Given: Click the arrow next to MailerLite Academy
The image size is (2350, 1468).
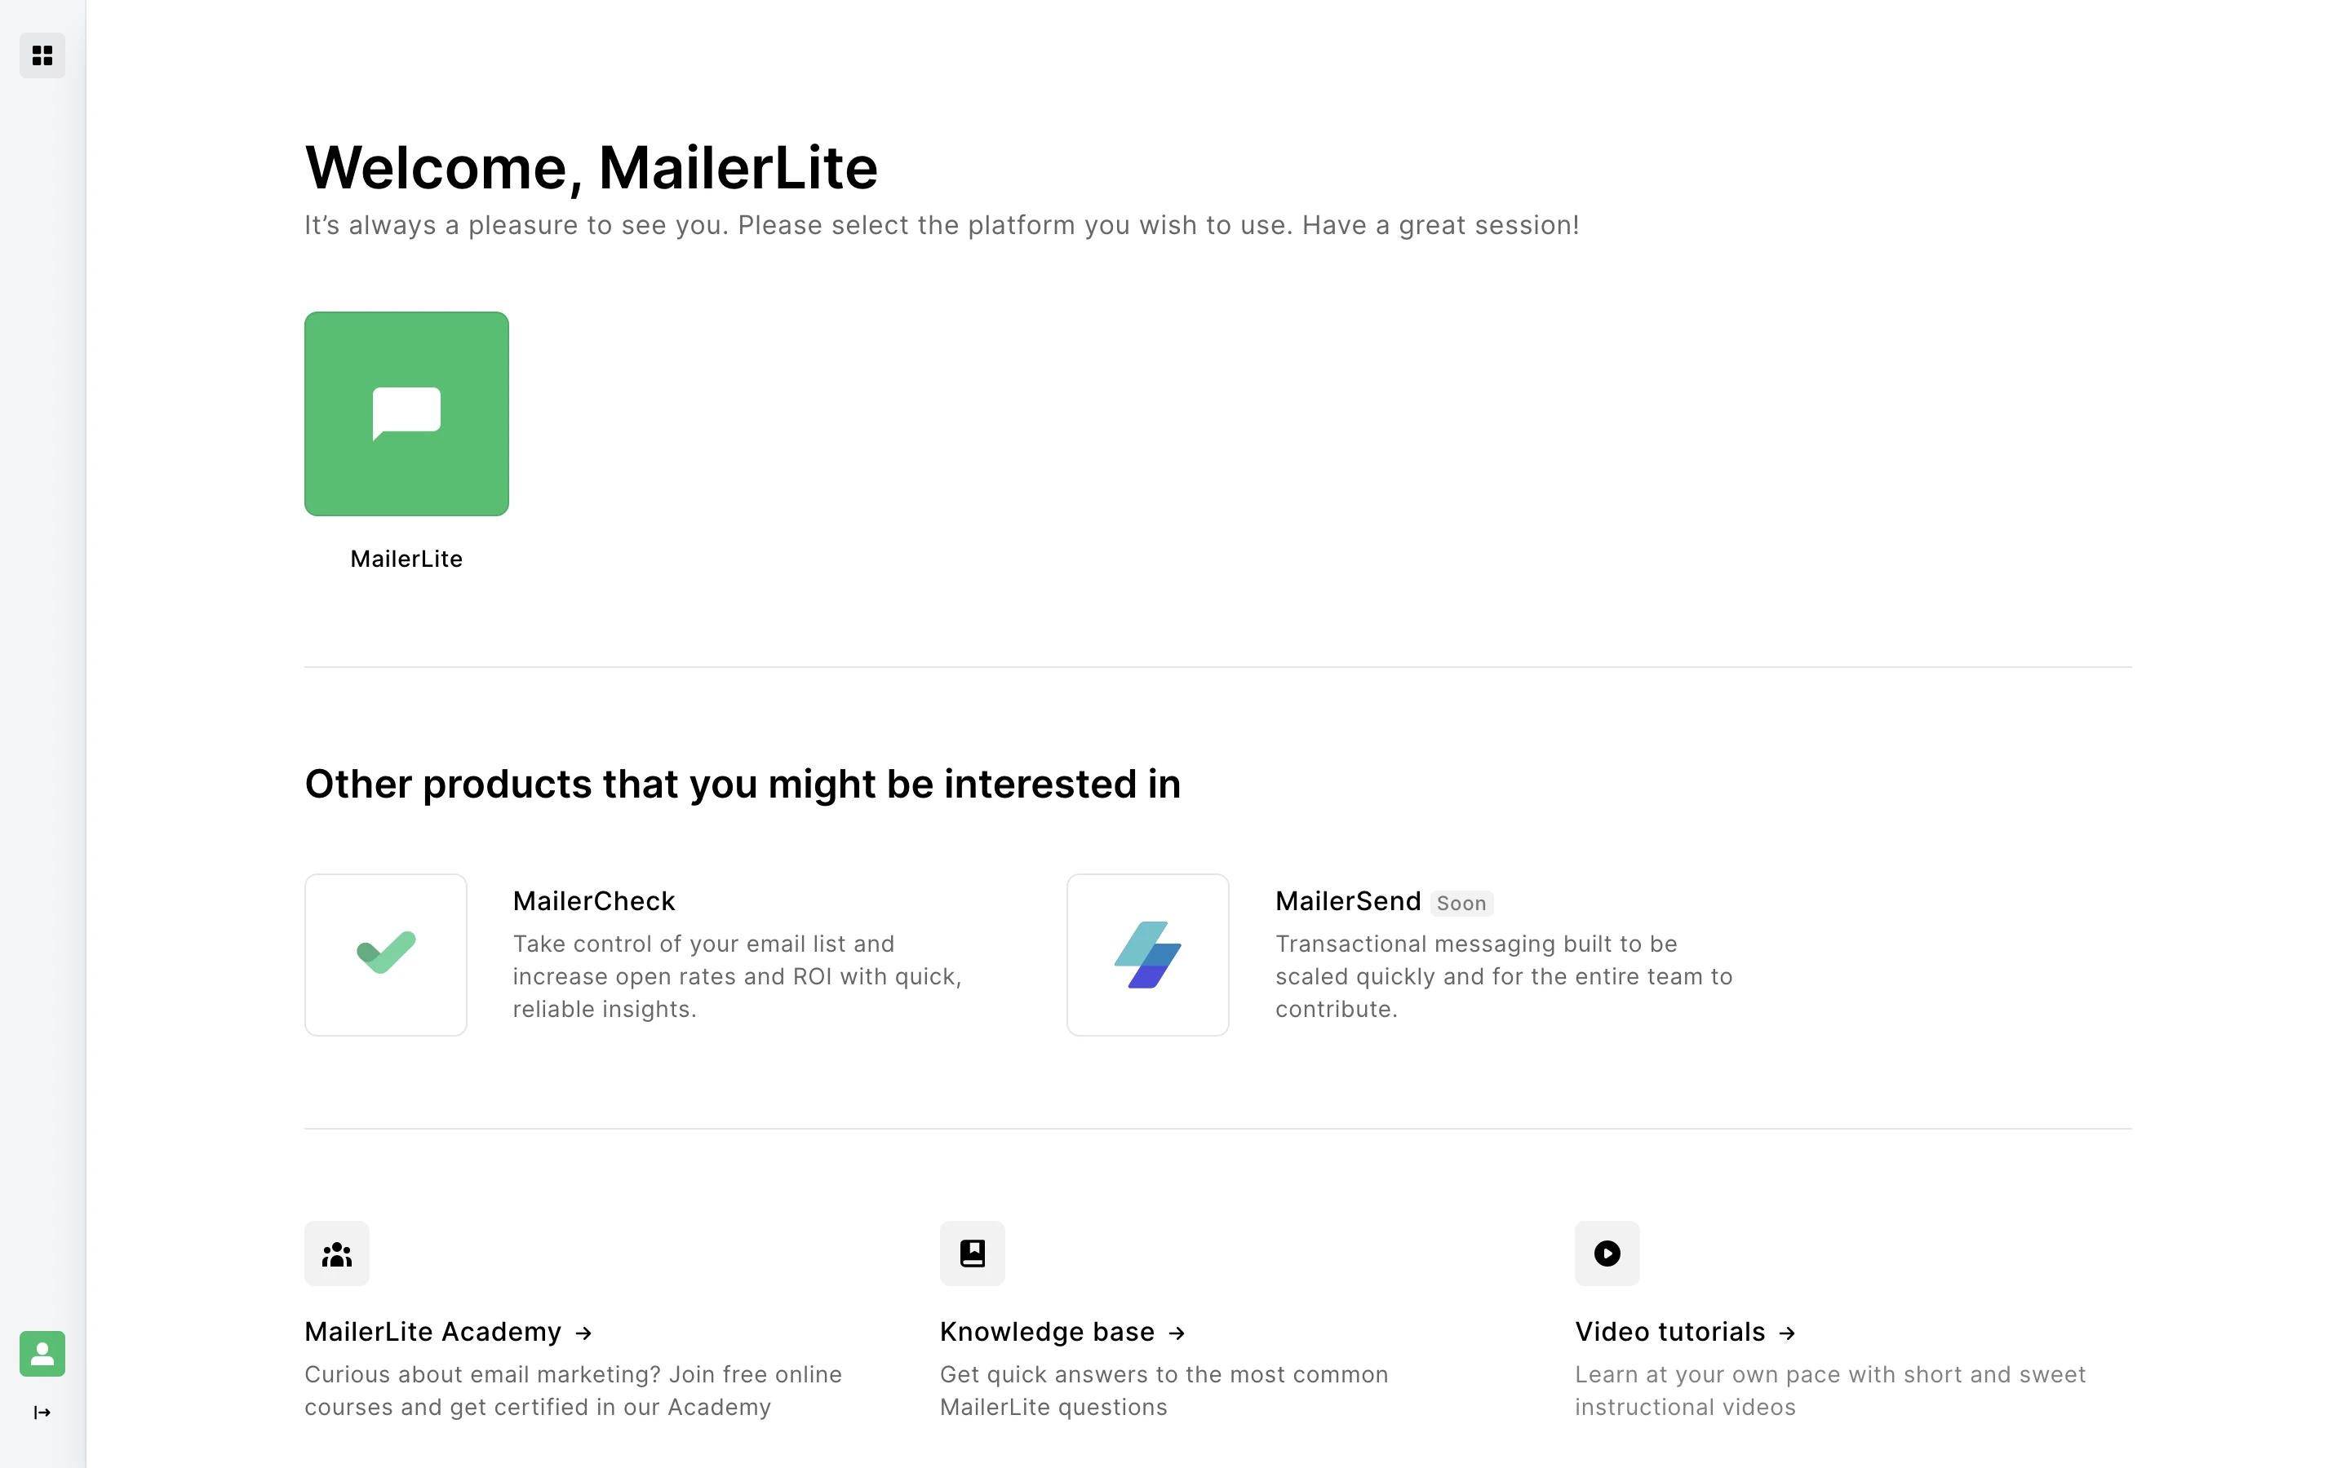Looking at the screenshot, I should click(x=583, y=1334).
